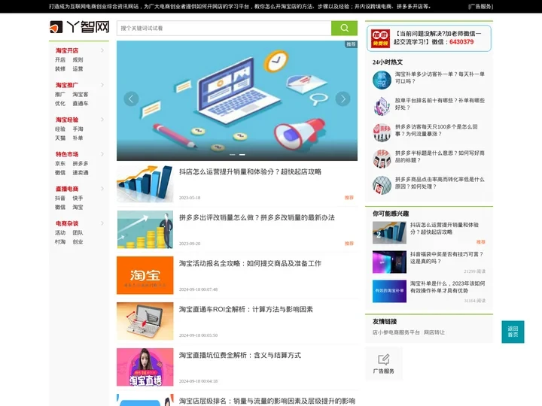
Task: Go to previous carousel slide arrow
Action: tap(131, 99)
